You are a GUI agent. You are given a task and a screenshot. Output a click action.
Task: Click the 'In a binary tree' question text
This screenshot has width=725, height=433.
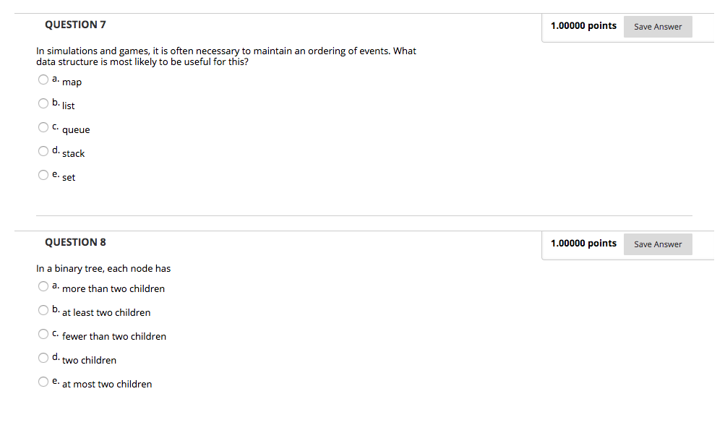tap(103, 269)
